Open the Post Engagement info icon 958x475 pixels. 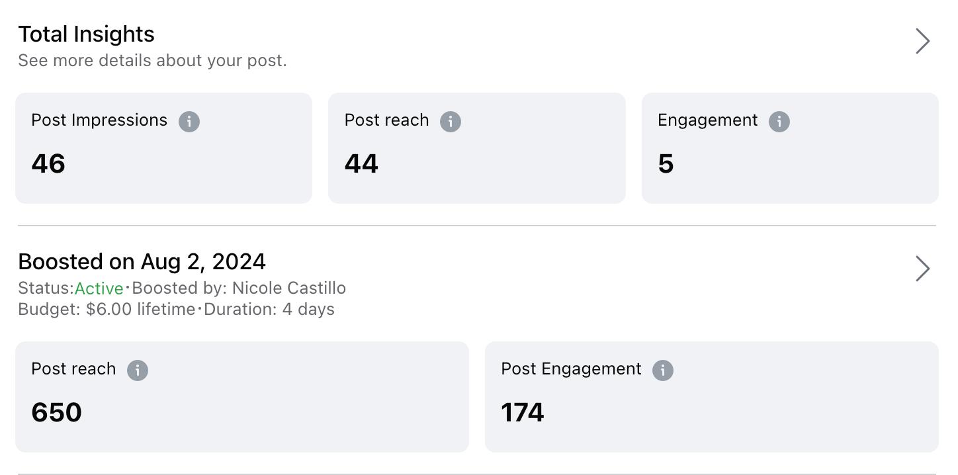coord(663,370)
